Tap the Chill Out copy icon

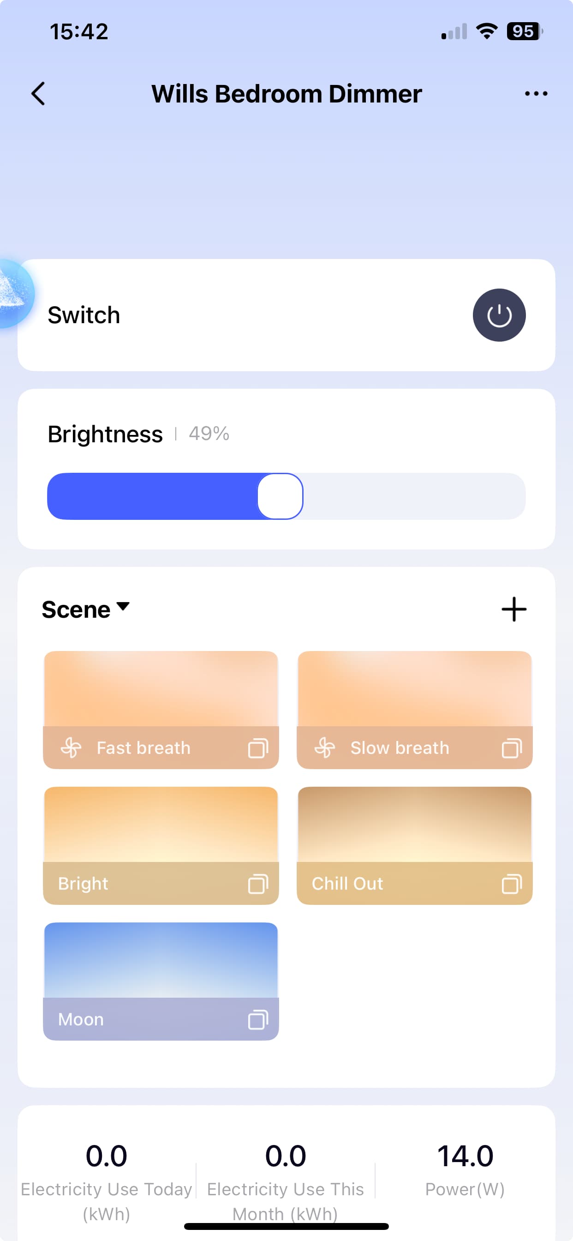tap(511, 884)
